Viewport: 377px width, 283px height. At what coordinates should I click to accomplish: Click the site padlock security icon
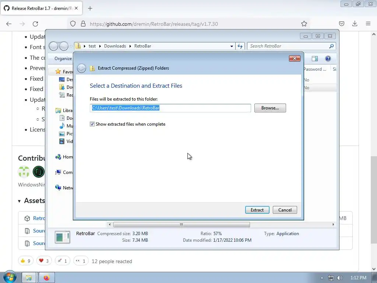tap(83, 24)
